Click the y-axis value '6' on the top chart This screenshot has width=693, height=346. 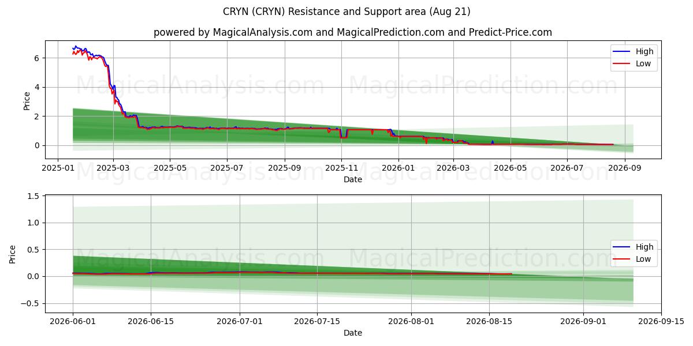coord(36,58)
